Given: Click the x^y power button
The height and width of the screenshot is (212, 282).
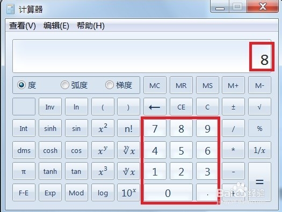Looking at the screenshot, I should (x=103, y=150).
